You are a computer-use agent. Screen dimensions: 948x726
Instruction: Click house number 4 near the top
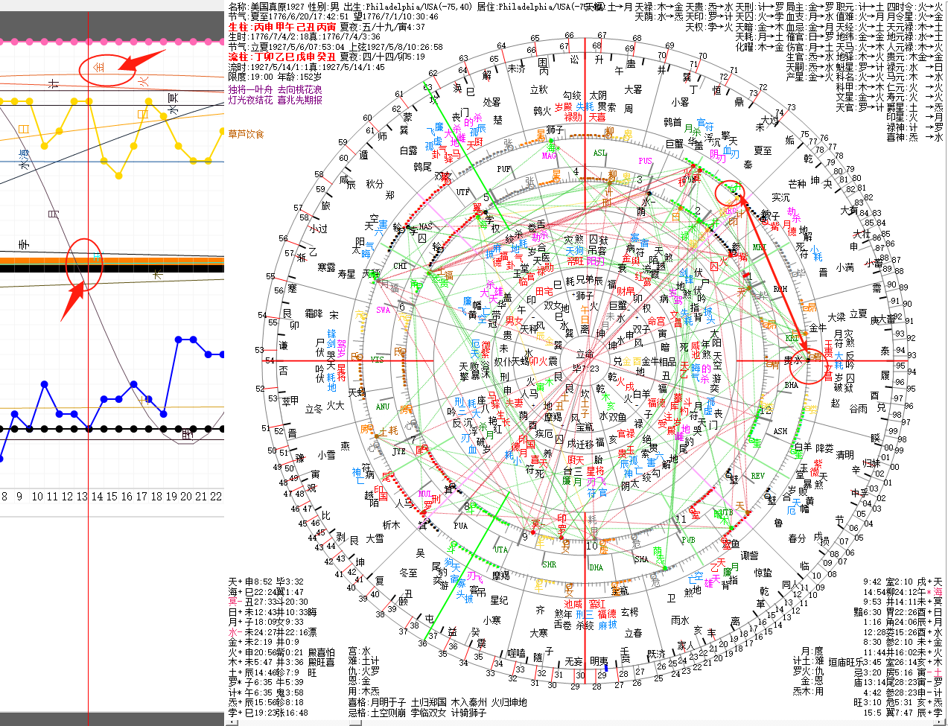point(576,172)
